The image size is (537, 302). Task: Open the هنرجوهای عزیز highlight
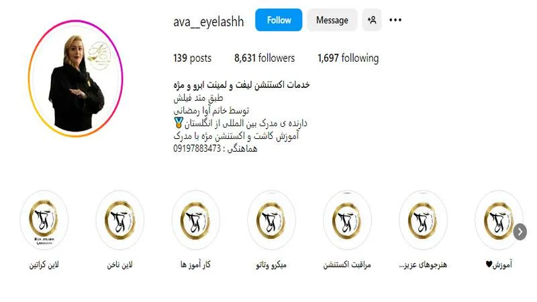click(x=423, y=220)
